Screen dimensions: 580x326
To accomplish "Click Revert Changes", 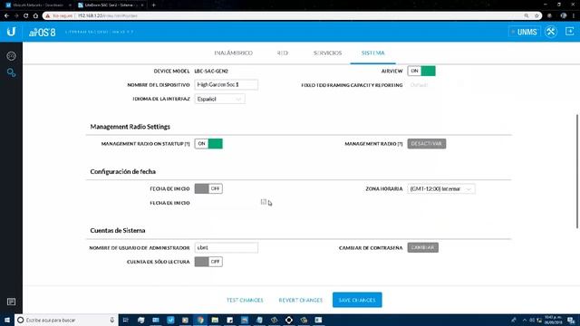I will click(301, 300).
